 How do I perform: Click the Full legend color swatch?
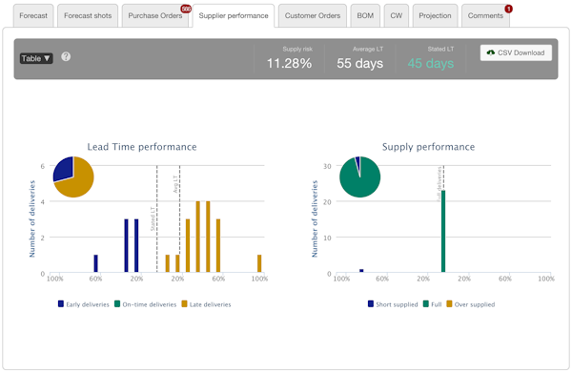[426, 303]
